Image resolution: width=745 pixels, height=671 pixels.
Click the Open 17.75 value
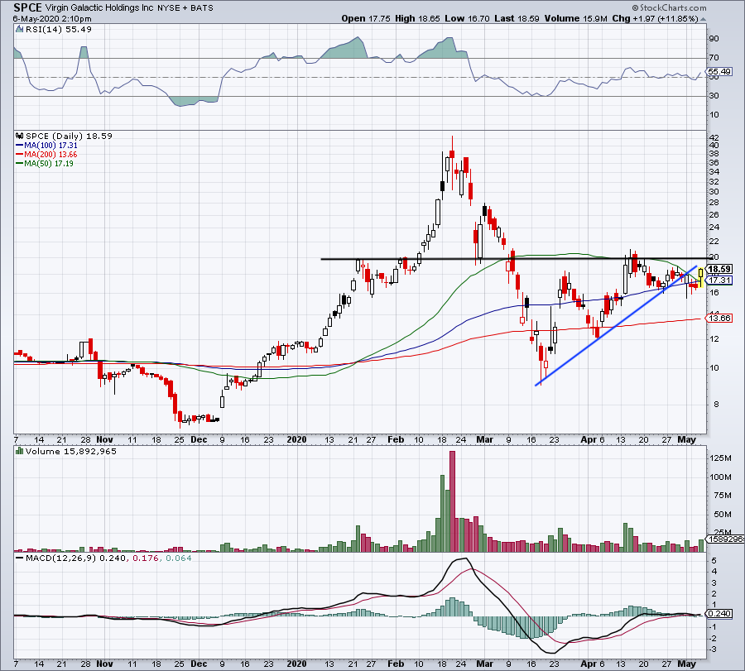366,18
